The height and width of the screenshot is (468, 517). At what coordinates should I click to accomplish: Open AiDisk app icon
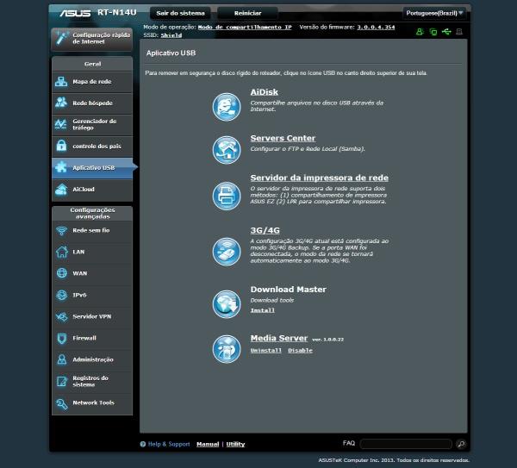(226, 107)
